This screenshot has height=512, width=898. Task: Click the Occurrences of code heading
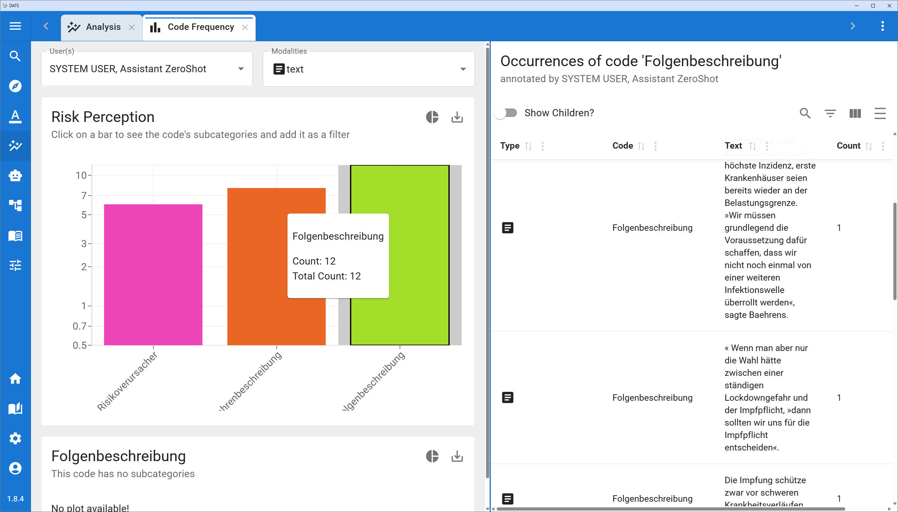(641, 61)
